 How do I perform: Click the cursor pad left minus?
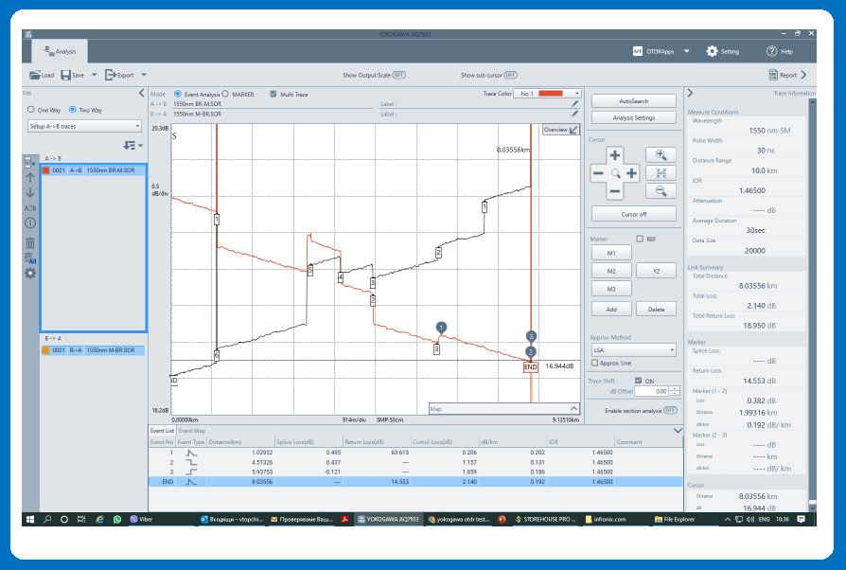(x=598, y=173)
